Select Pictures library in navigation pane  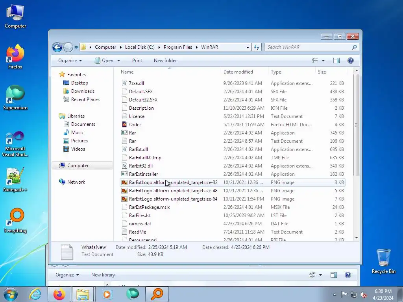pyautogui.click(x=79, y=141)
